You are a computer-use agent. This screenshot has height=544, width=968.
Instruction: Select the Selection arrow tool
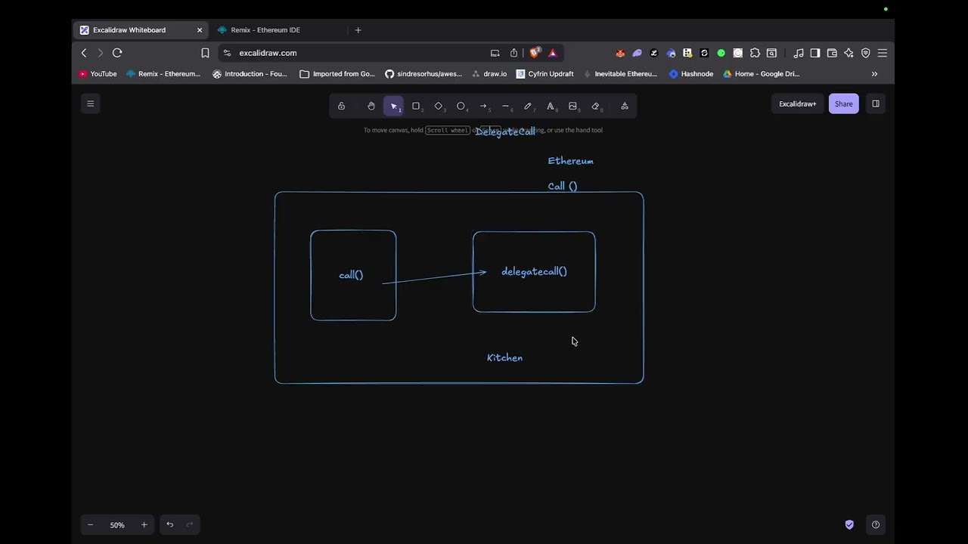tap(394, 106)
